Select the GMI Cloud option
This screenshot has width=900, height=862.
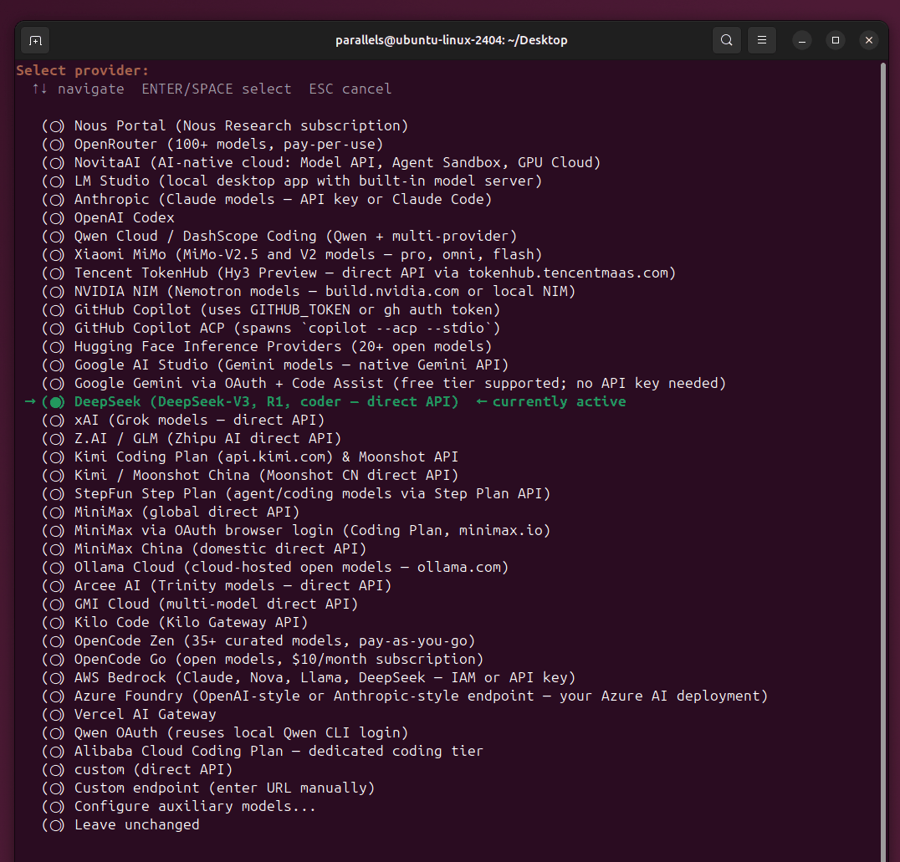click(200, 603)
